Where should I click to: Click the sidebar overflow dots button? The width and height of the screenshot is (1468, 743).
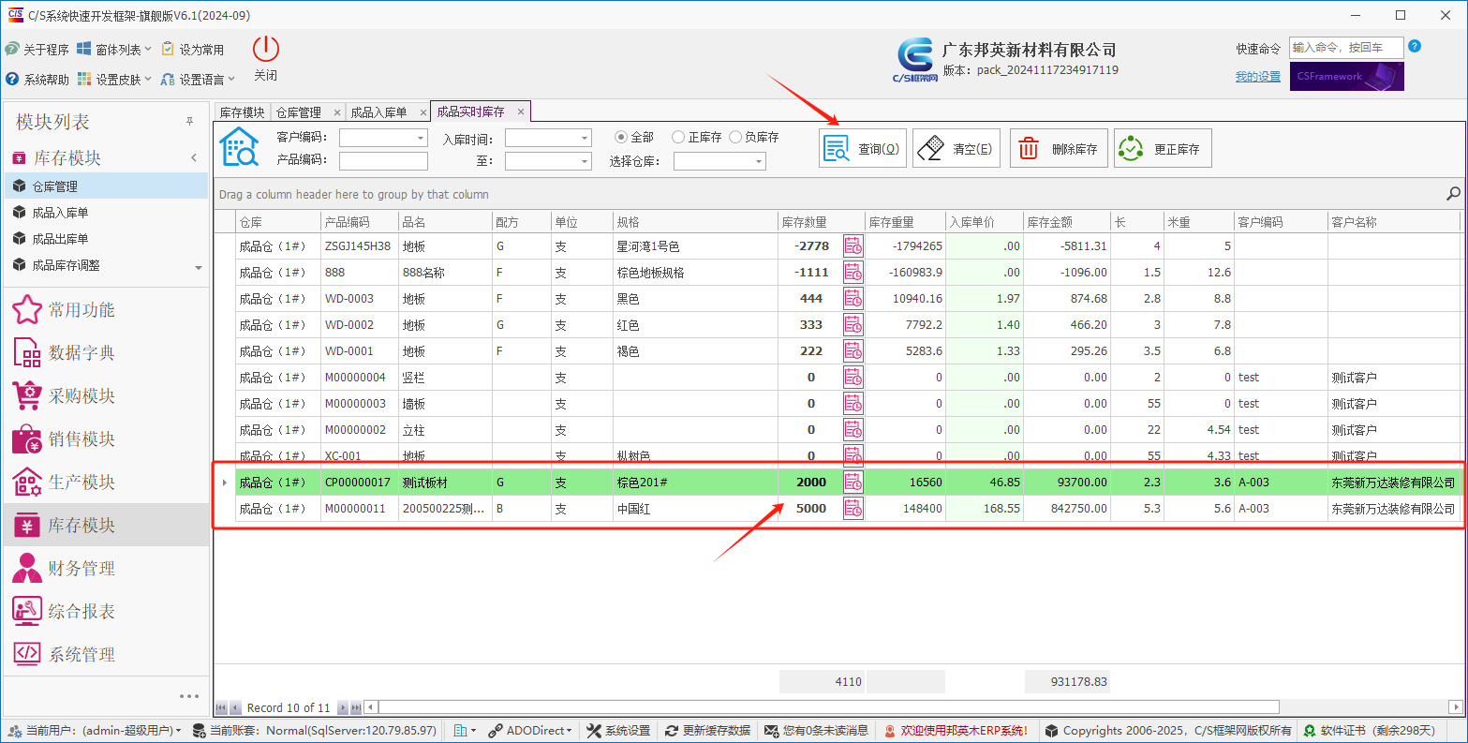[x=189, y=696]
